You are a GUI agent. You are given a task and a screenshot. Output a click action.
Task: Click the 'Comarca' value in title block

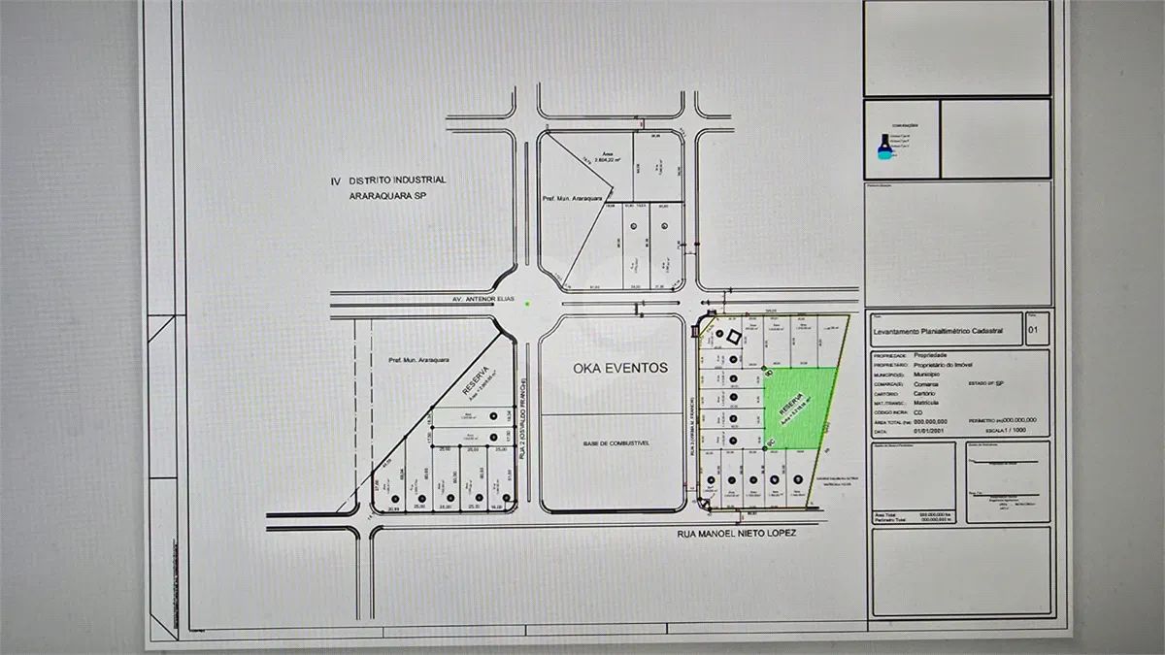926,384
